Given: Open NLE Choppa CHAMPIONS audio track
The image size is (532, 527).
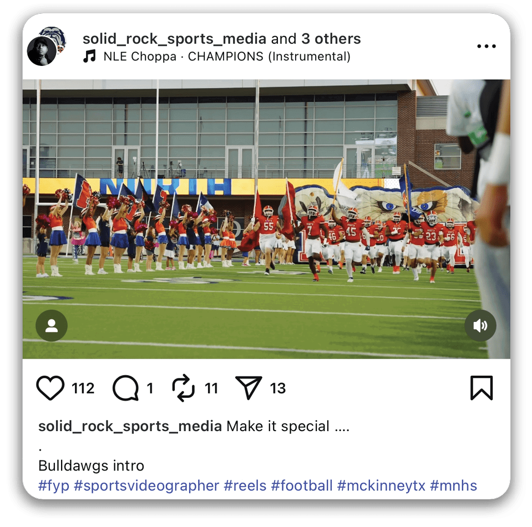Looking at the screenshot, I should point(227,57).
